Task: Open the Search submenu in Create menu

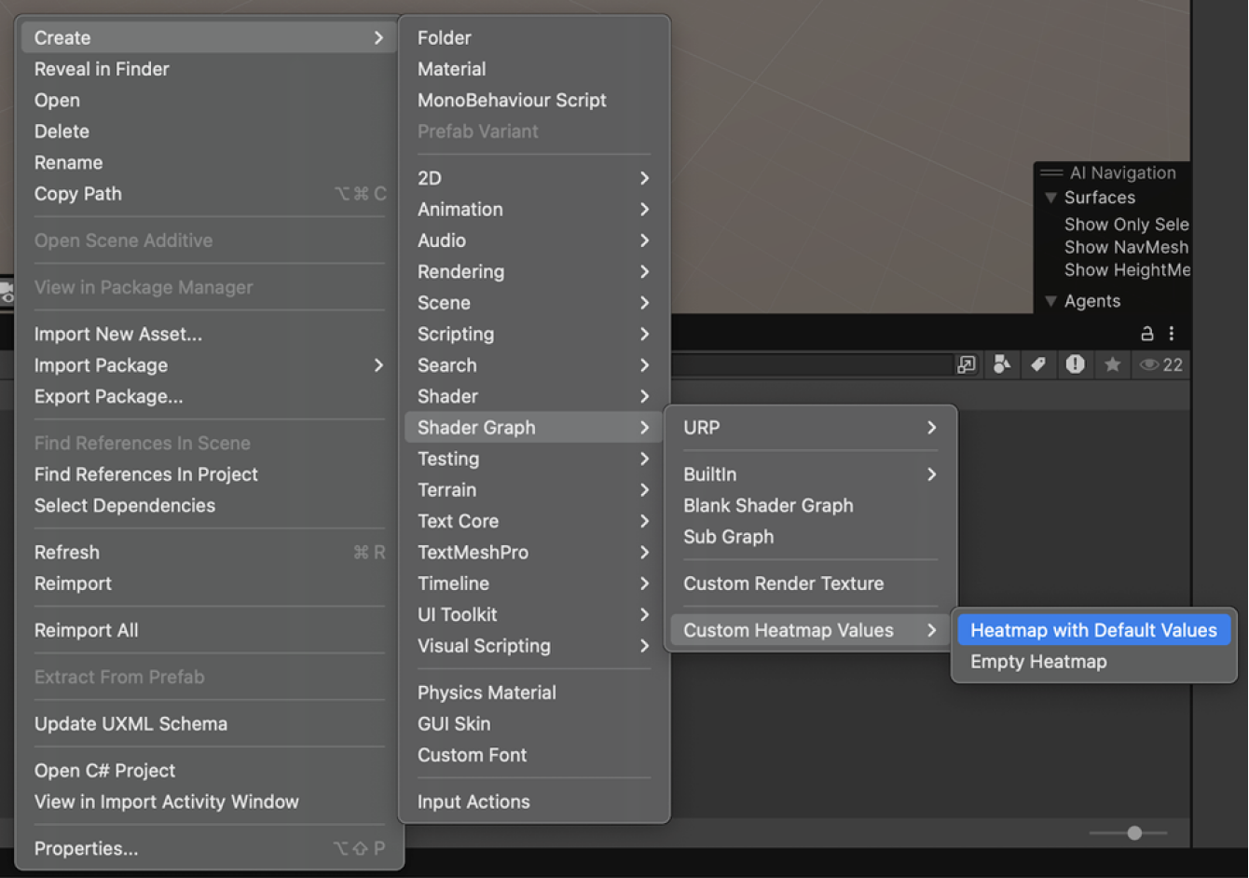Action: (533, 364)
